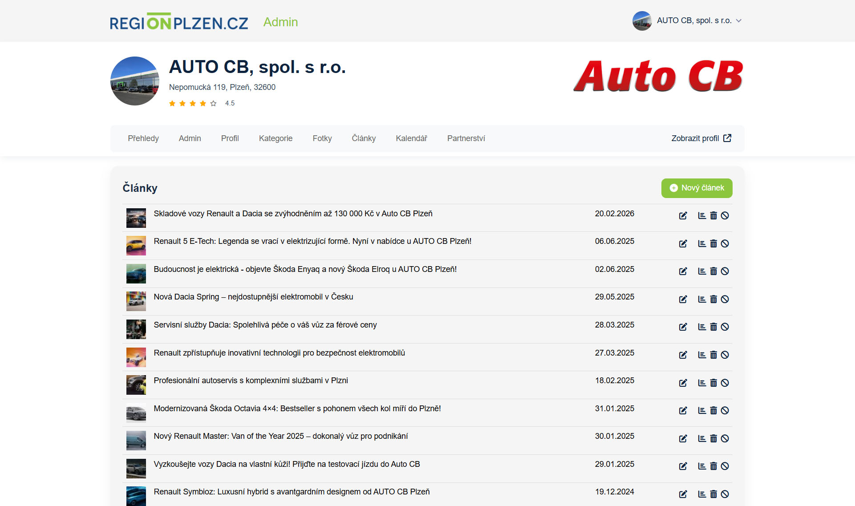Click the REGIONPLZEN.CZ logo

click(179, 21)
